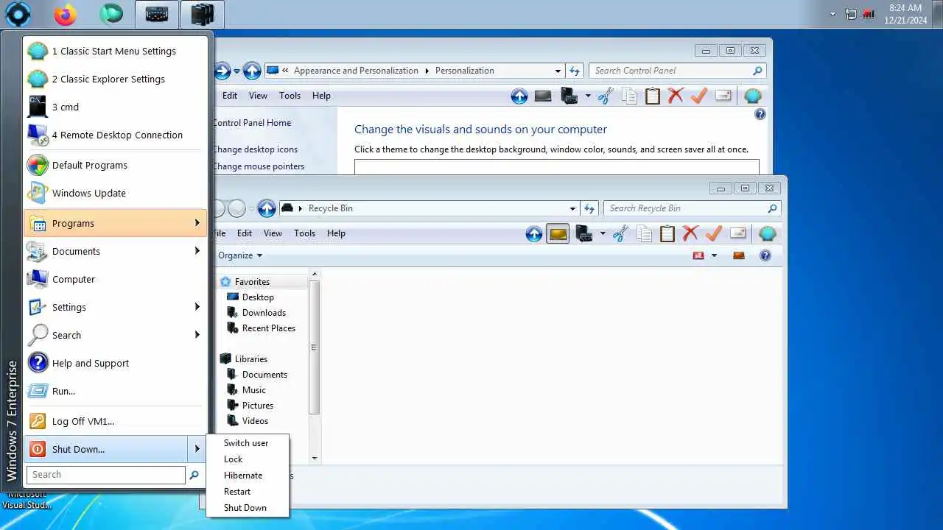Click help icon in Recycle Bin command bar
The height and width of the screenshot is (530, 943).
tap(765, 255)
